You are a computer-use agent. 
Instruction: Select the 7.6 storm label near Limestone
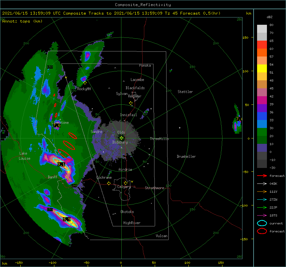click(x=57, y=125)
